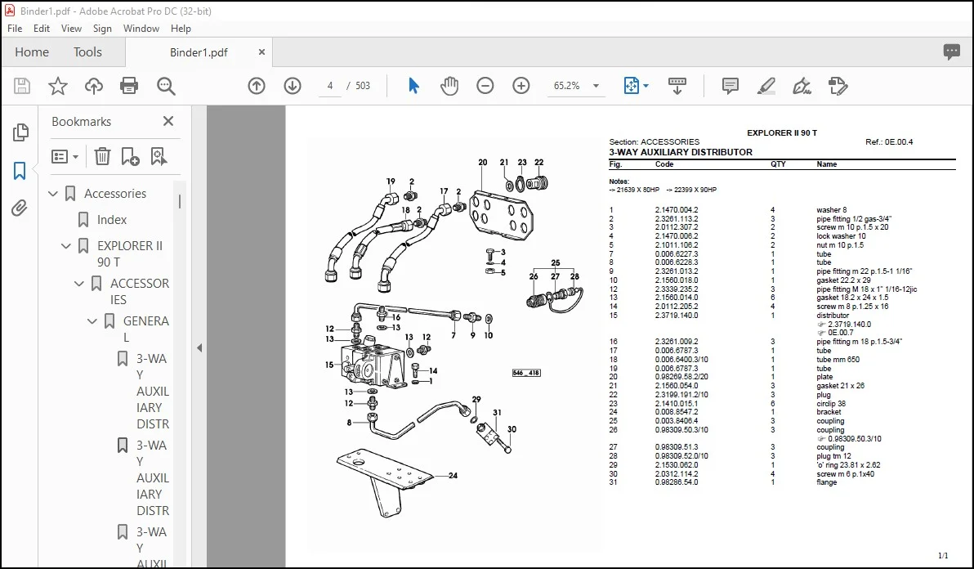Collapse the navigation pane with arrow
This screenshot has height=569, width=974.
coord(199,348)
